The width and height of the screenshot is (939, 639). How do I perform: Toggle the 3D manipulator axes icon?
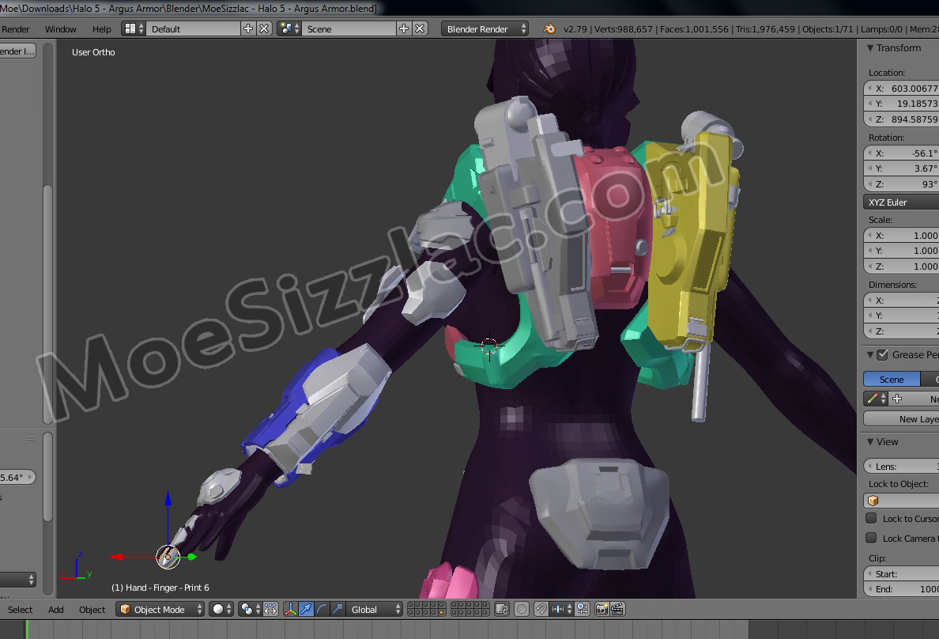[x=290, y=610]
